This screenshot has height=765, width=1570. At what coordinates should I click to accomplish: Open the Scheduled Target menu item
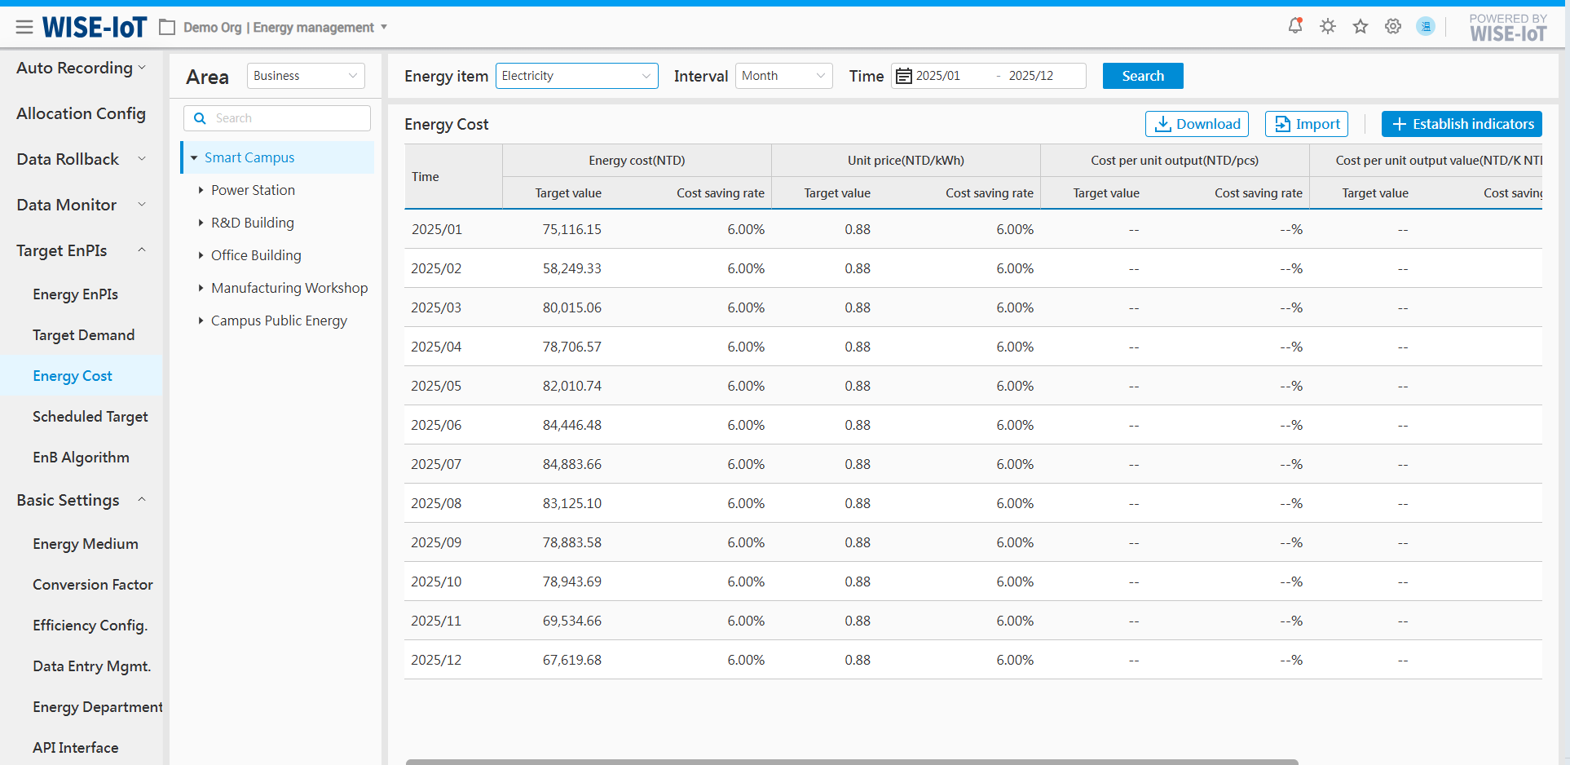click(x=90, y=417)
